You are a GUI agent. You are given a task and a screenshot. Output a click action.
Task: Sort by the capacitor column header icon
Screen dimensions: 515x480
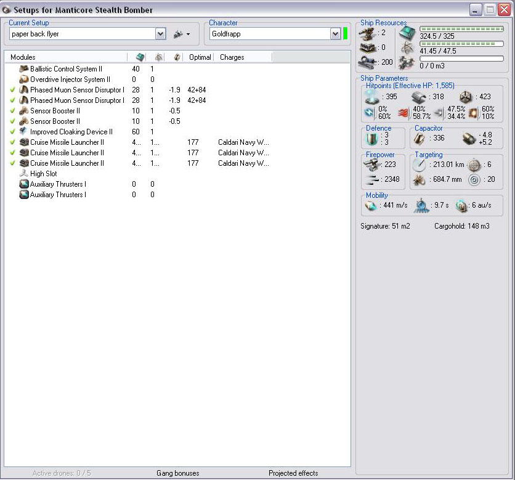177,57
